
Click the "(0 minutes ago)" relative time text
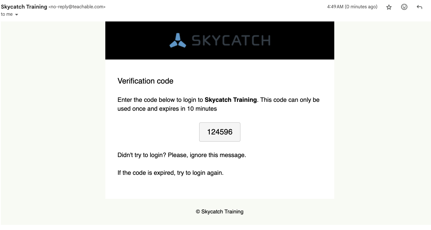361,7
